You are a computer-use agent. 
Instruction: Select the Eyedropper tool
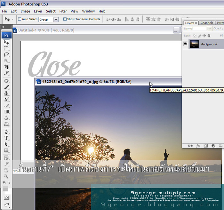(x=6, y=164)
